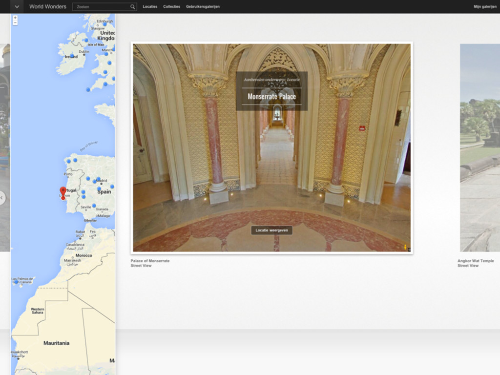Open the Locaties menu
Screen dimensions: 500x375
click(x=150, y=7)
